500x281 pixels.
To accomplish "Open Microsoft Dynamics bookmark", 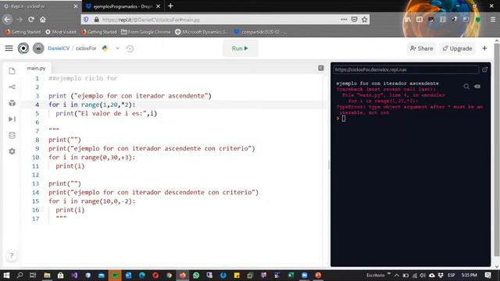I will tap(202, 32).
